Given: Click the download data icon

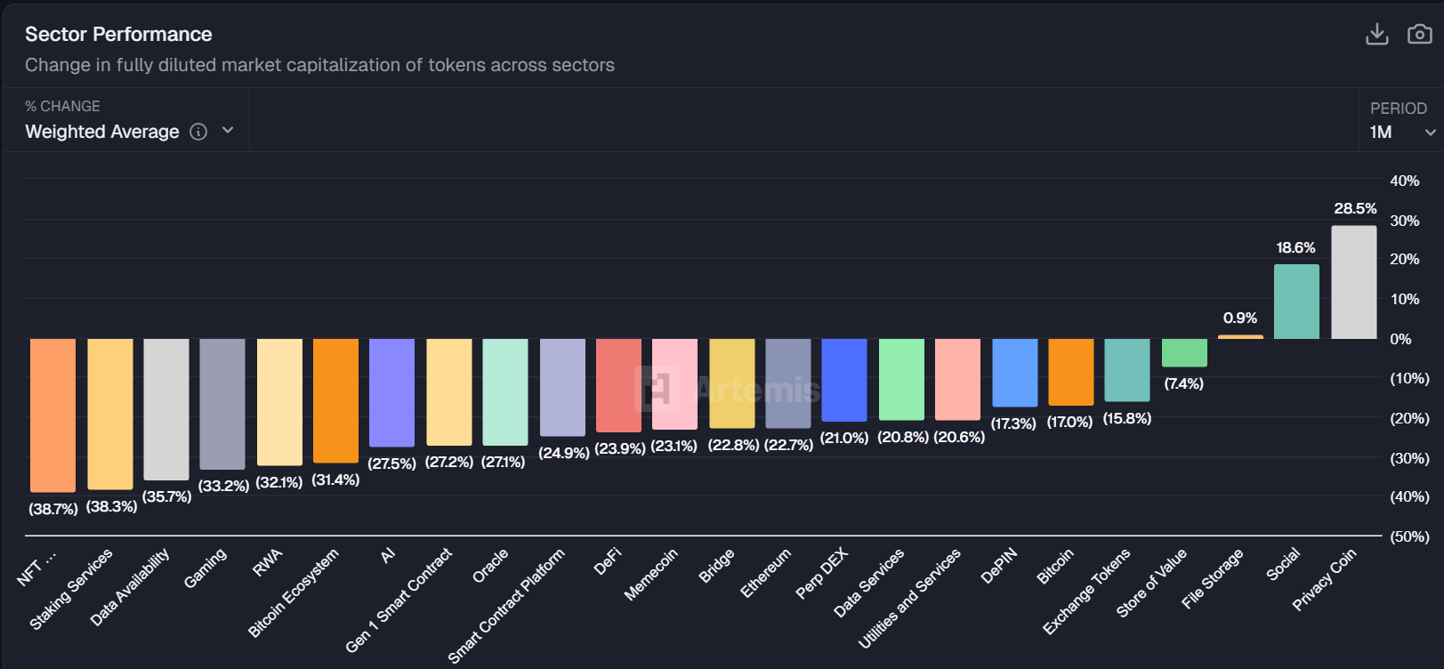Looking at the screenshot, I should (x=1377, y=34).
